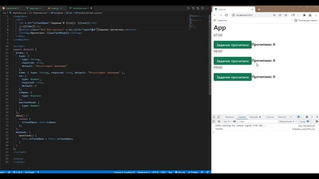The height and width of the screenshot is (179, 319).
Task: Open the Default levels dropdown
Action: coord(287,121)
